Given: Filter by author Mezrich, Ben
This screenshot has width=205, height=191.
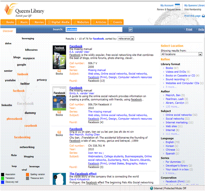Looking at the screenshot, I should [x=175, y=95].
